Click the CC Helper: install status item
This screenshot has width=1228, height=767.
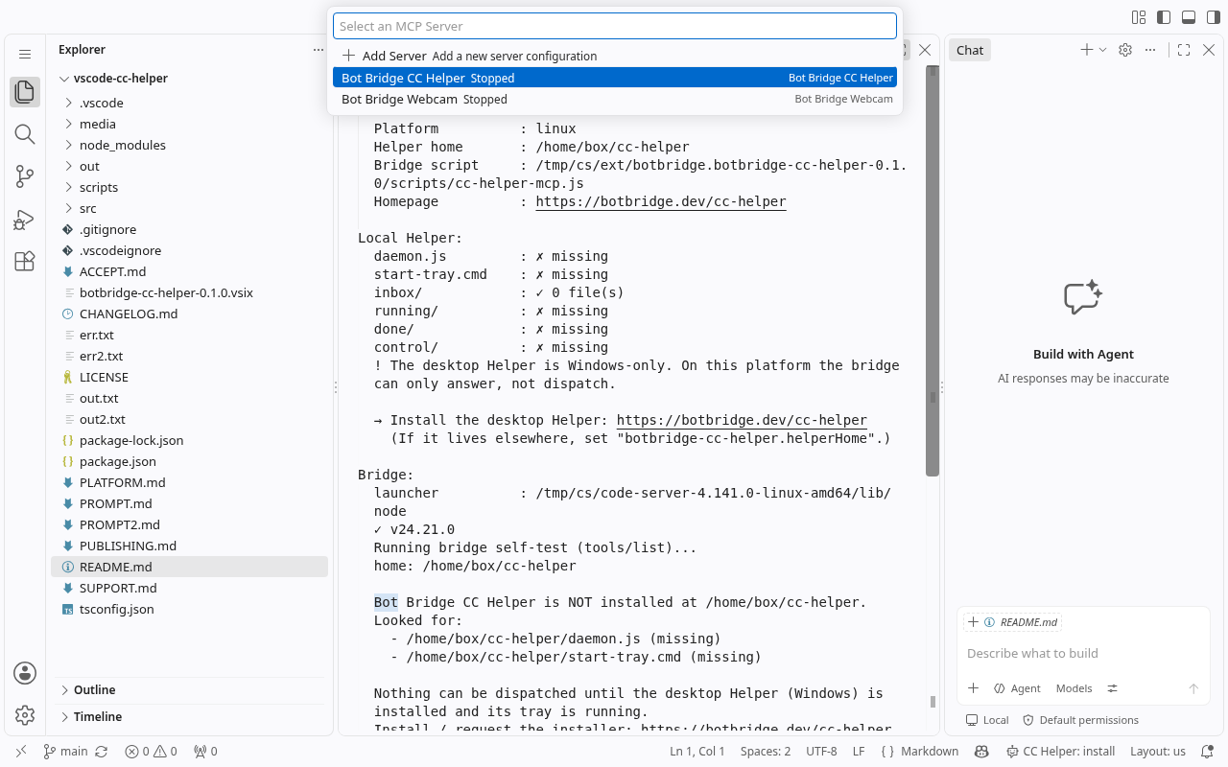pyautogui.click(x=1061, y=752)
